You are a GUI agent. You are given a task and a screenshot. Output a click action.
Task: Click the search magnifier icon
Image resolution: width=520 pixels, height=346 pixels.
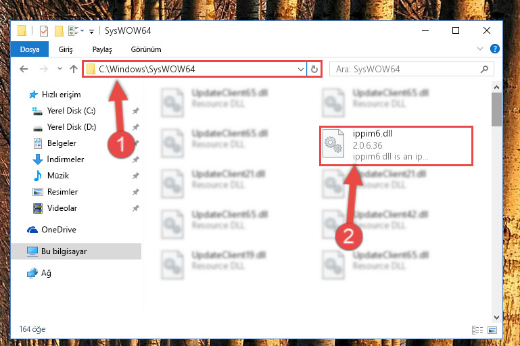click(x=484, y=69)
